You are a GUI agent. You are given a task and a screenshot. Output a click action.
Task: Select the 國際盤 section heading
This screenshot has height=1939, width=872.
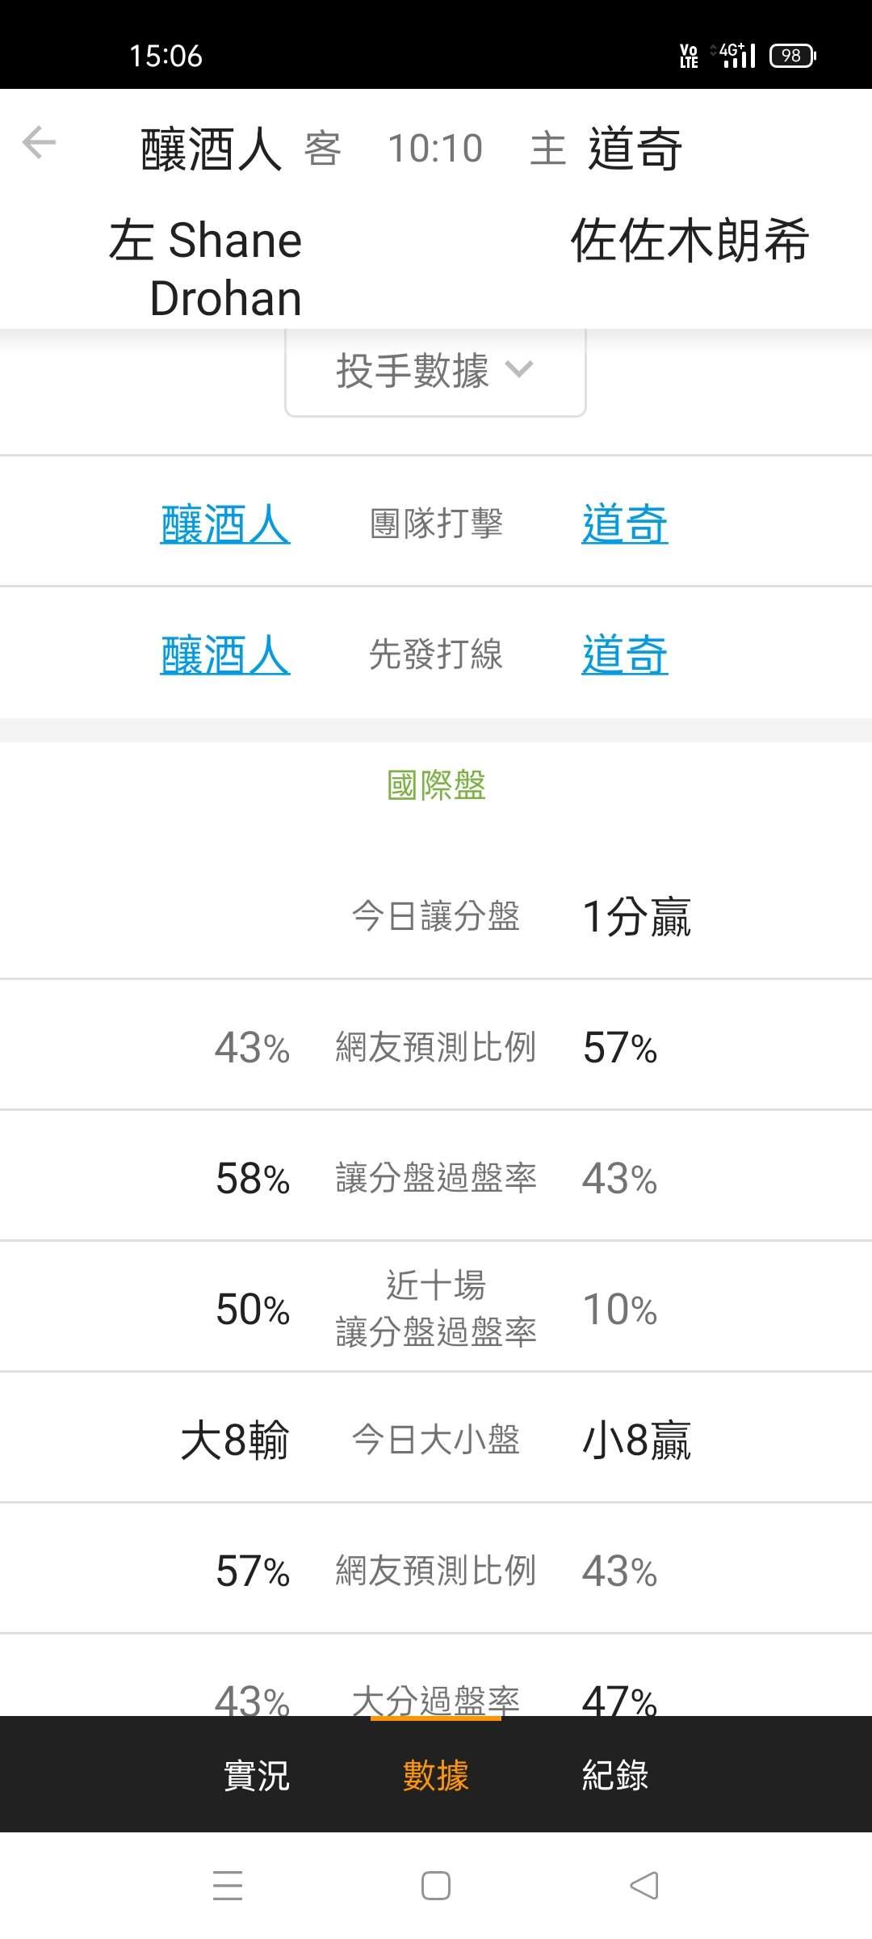coord(436,784)
